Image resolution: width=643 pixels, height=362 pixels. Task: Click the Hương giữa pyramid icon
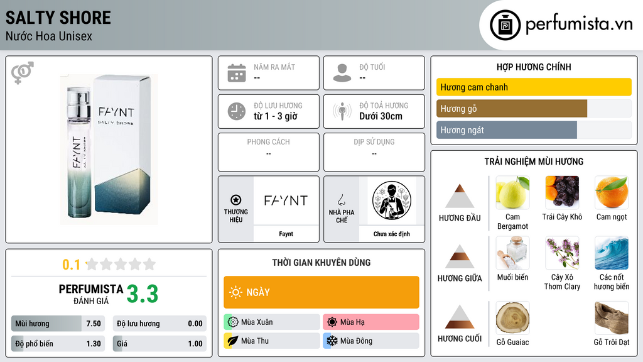(x=460, y=256)
